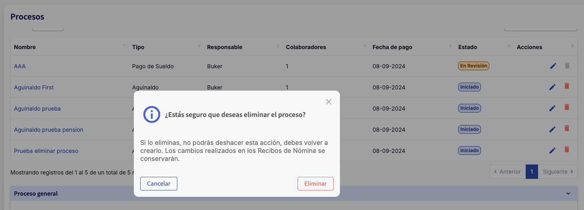Image resolution: width=584 pixels, height=210 pixels.
Task: Click the Iniciado badge for Aguinaldo First
Action: coord(469,87)
